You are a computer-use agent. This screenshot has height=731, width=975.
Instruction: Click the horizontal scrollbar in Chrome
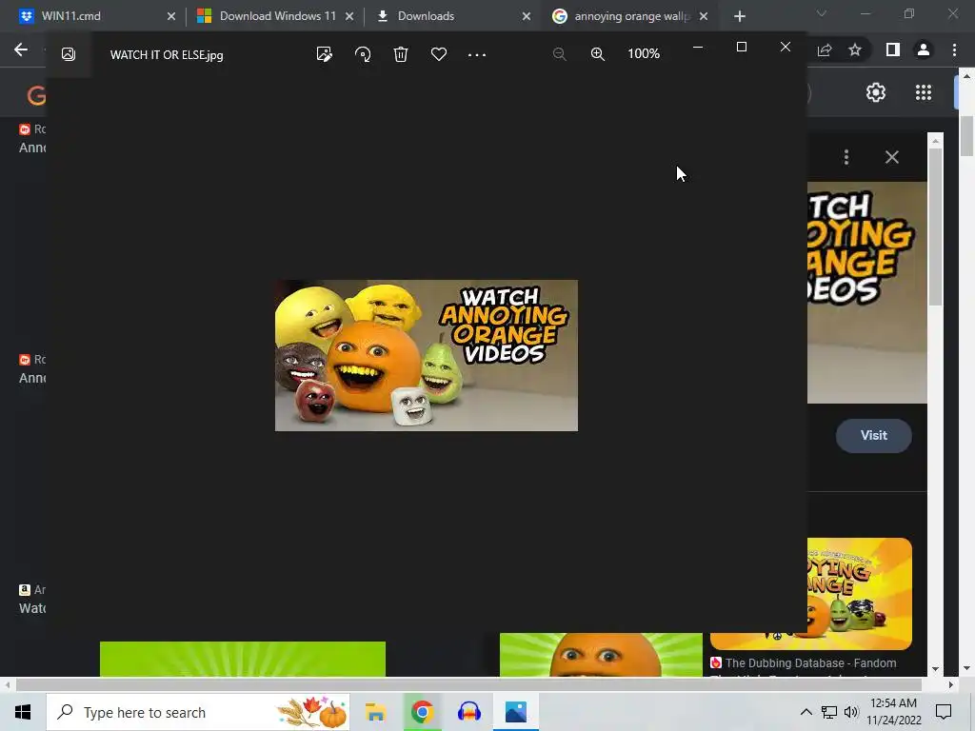[x=468, y=685]
